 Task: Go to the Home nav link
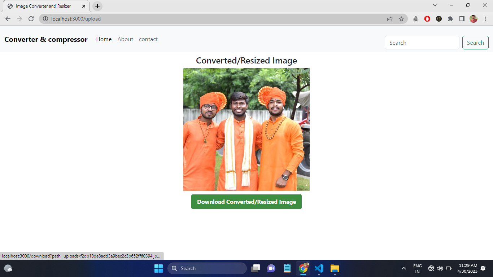click(104, 39)
